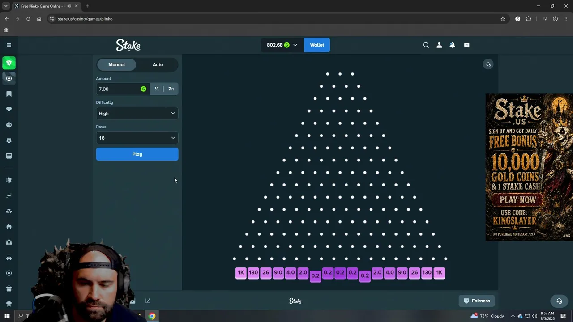
Task: Click the bet Amount input field
Action: pos(123,89)
